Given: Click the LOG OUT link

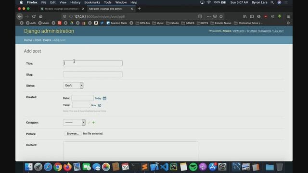Looking at the screenshot, I should [279, 31].
